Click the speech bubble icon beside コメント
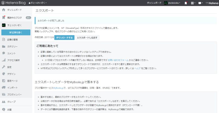The width and height of the screenshot is (219, 113). pyautogui.click(x=4, y=53)
